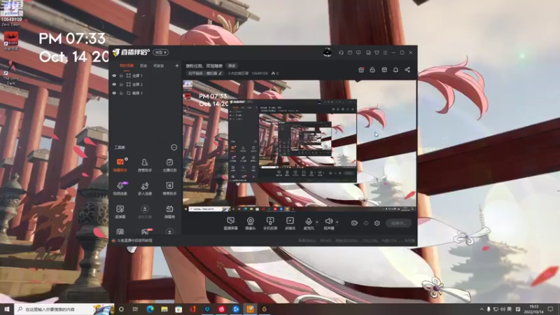Select the 全屏 2 source row
The height and width of the screenshot is (315, 560).
(x=145, y=84)
